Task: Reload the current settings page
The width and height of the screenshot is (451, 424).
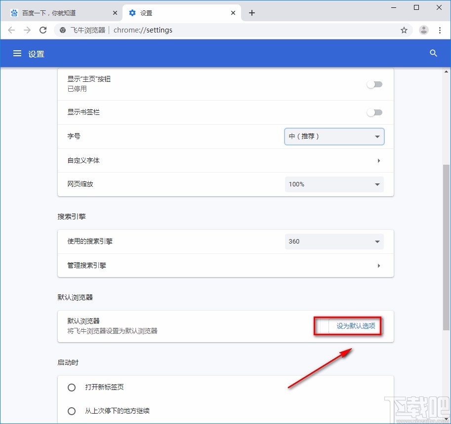Action: click(43, 30)
